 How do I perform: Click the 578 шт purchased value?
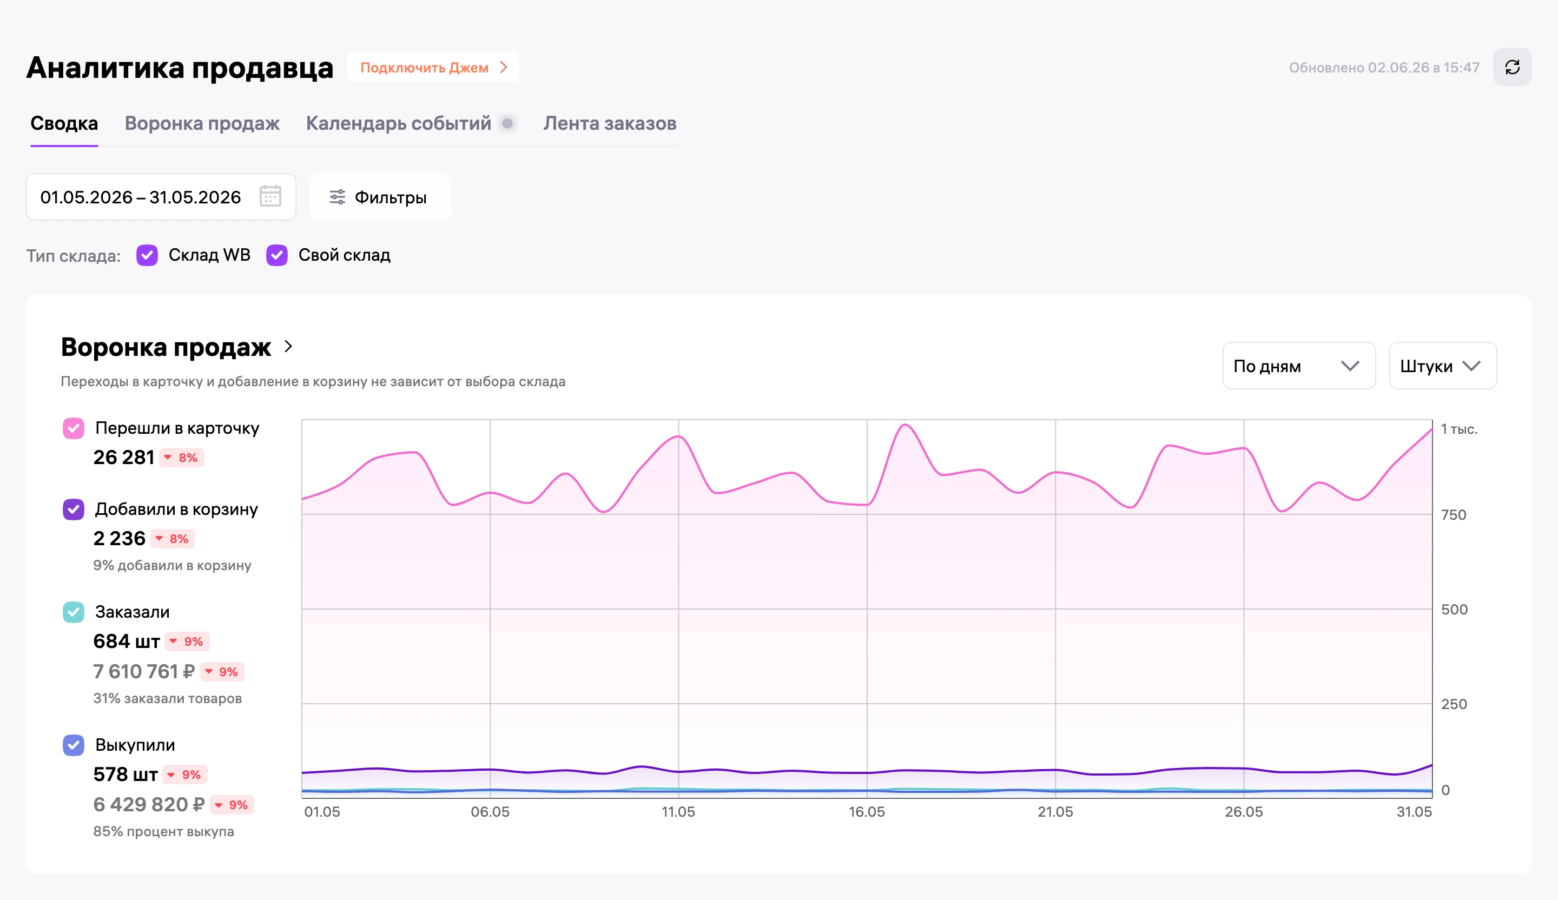click(126, 775)
